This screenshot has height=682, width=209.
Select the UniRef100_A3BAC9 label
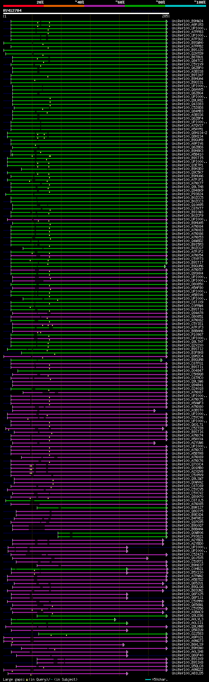[x=187, y=612]
